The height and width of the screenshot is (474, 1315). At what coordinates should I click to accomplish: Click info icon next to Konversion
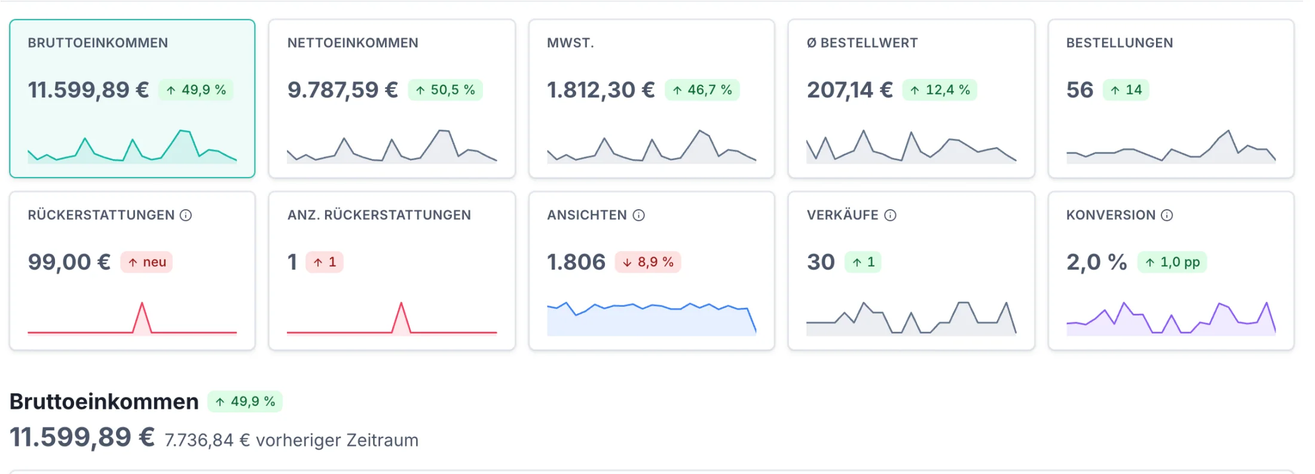1167,215
